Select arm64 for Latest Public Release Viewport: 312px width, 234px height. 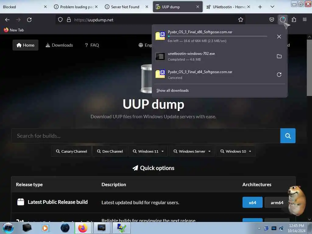pyautogui.click(x=277, y=203)
